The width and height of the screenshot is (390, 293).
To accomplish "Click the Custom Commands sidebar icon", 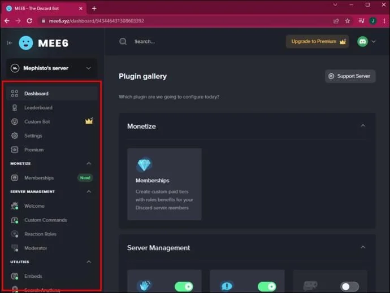I will (15, 220).
